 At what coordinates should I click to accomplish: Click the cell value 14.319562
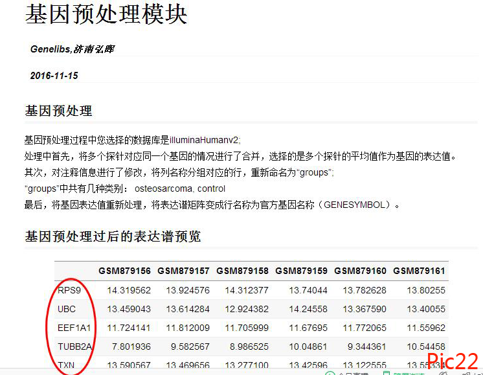(x=128, y=290)
